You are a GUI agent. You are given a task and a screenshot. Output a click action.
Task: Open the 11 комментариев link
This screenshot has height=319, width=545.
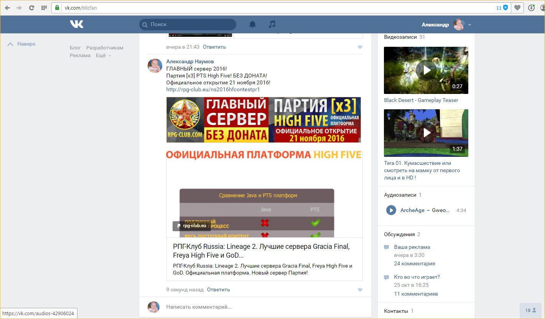416,294
